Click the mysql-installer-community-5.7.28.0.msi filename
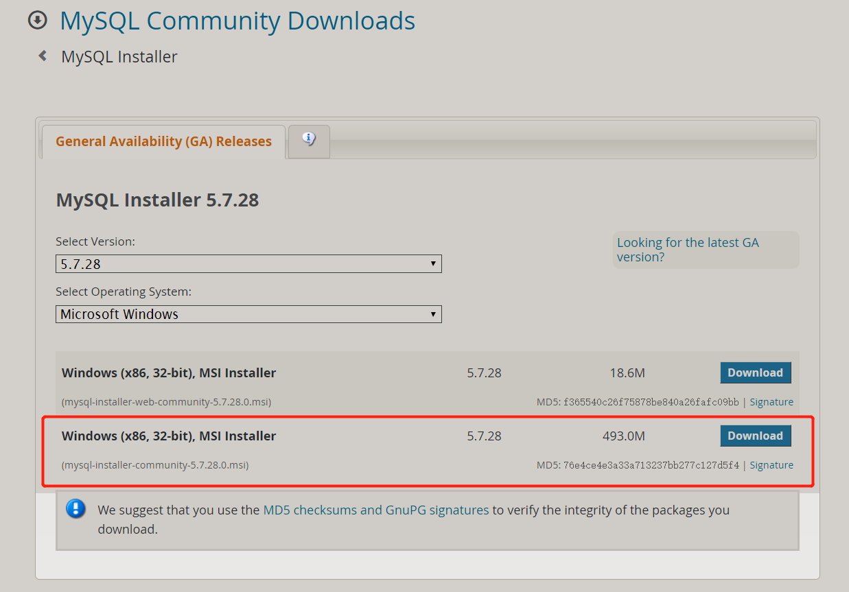The height and width of the screenshot is (592, 849). tap(155, 465)
